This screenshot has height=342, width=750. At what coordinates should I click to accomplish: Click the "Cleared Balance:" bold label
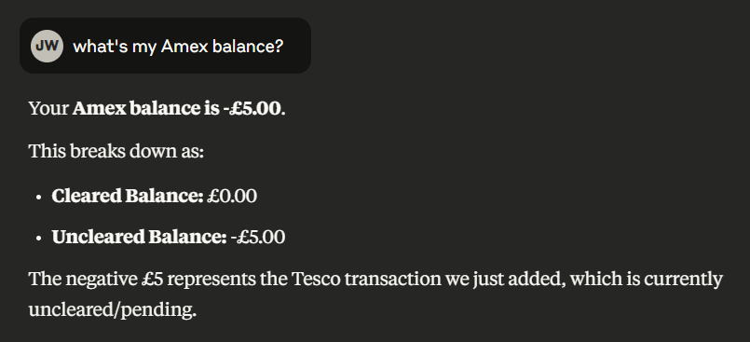(x=128, y=196)
